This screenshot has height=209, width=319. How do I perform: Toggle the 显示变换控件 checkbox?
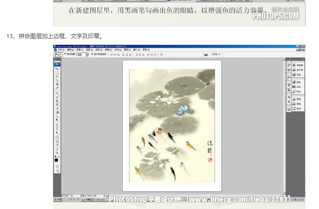(92, 54)
